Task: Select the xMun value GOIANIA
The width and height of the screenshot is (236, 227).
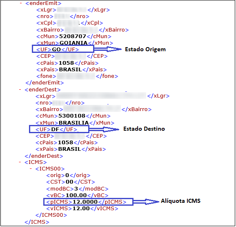Action: 73,43
